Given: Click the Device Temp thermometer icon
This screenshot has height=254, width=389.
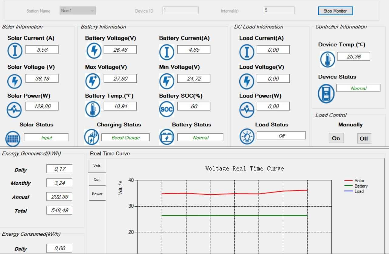Looking at the screenshot, I should [x=327, y=59].
